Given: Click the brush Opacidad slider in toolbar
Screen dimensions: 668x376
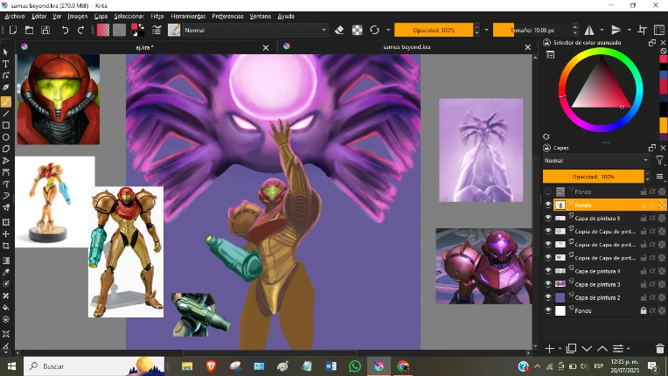Looking at the screenshot, I should [x=434, y=31].
